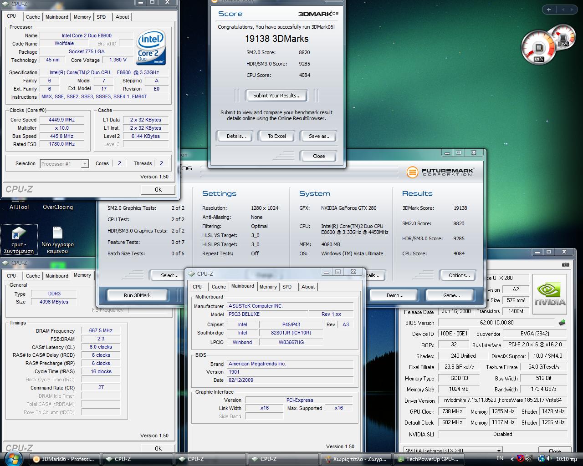Open Cache tab in bottom-left CPU-Z window
583x466 pixels.
coord(33,276)
